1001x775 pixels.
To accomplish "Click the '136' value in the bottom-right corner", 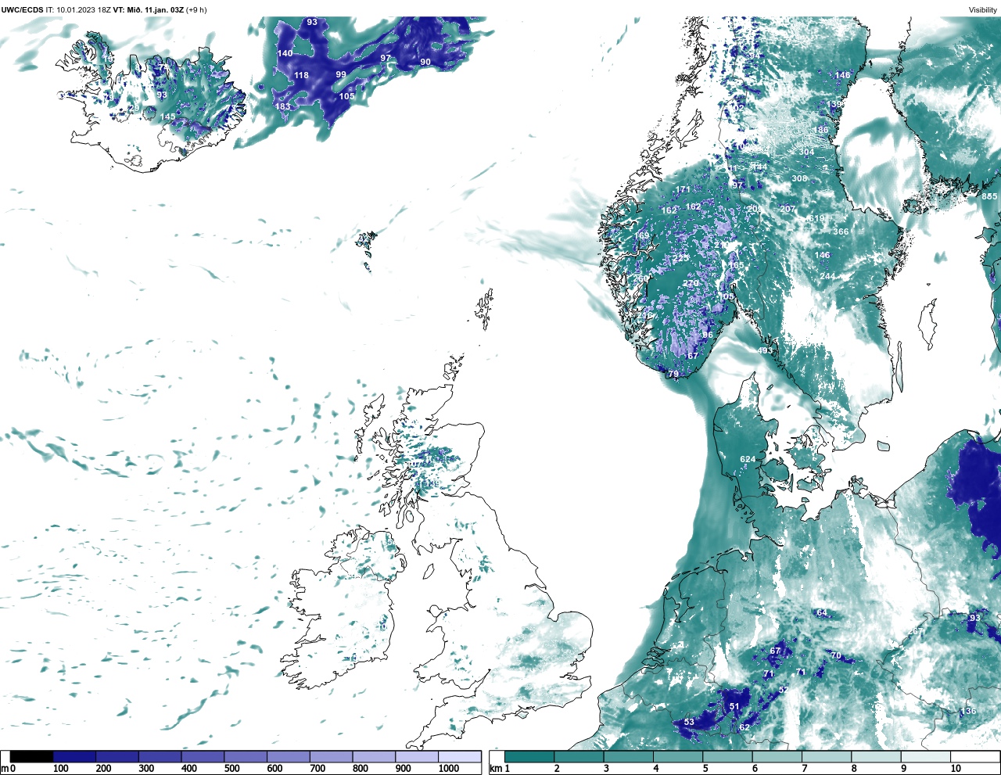I will point(969,711).
